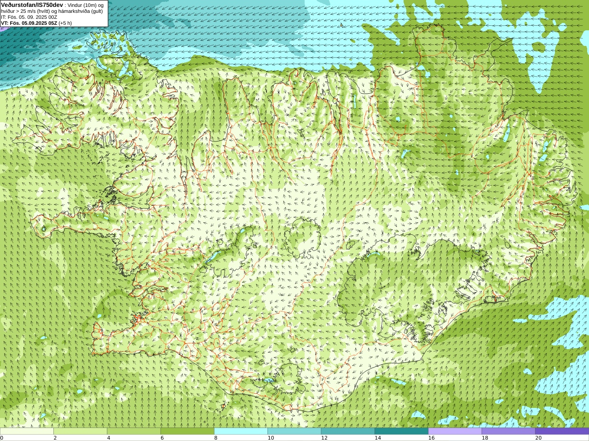This screenshot has height=441, width=589.
Task: Click the legend scale label "2"
Action: coord(55,438)
